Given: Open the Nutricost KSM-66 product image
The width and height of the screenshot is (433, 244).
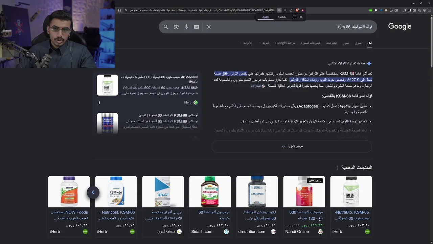Looking at the screenshot, I should tap(116, 192).
